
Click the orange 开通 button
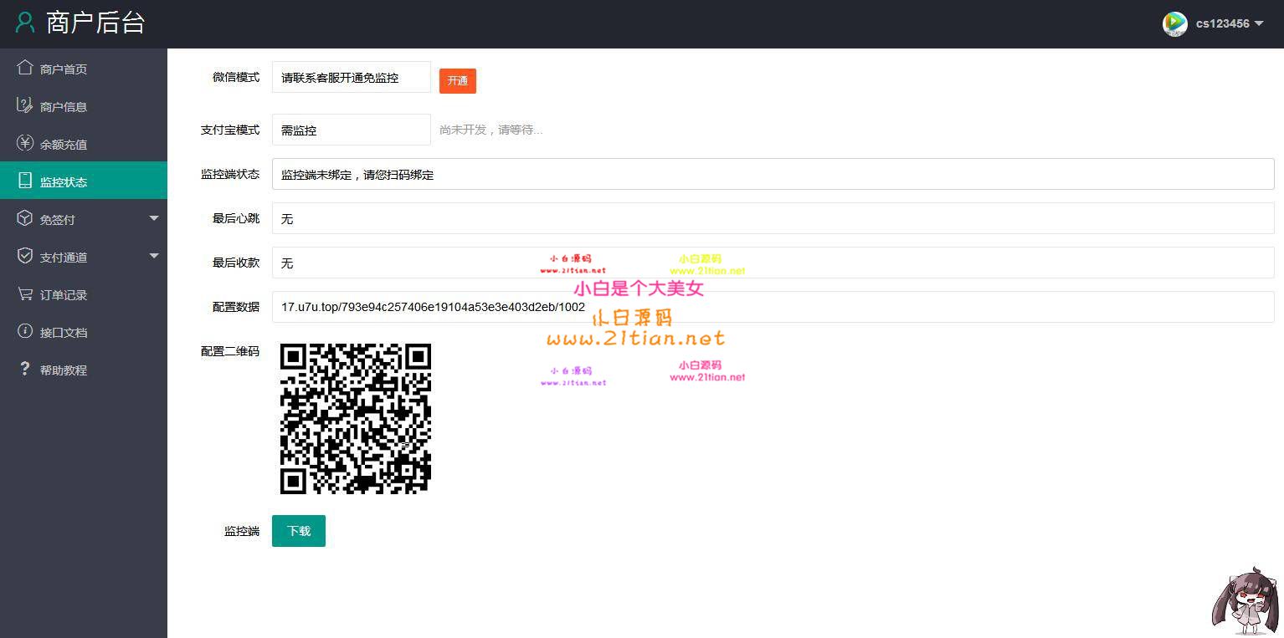point(458,80)
